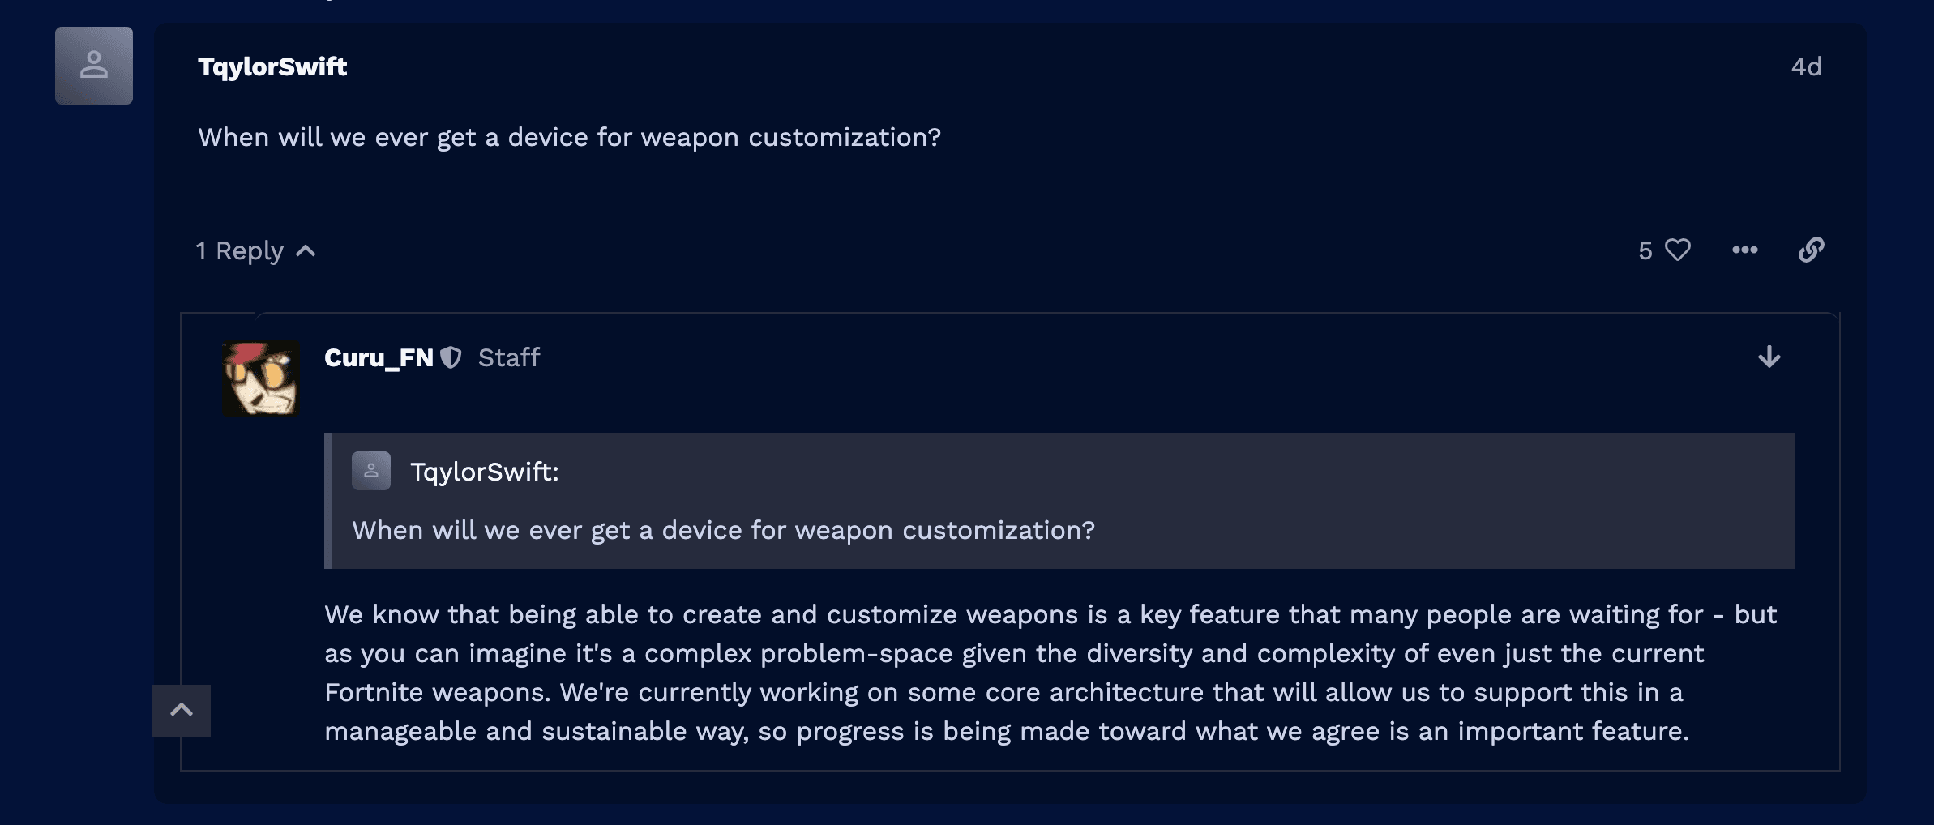View who liked via the 5 count

[1645, 250]
